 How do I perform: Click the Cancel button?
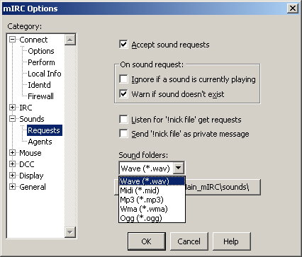click(189, 241)
